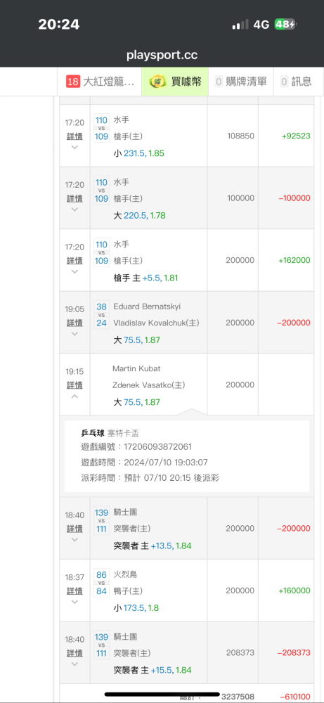Tap the 139 vs 111 score box for +13.5 bet
This screenshot has width=324, height=703.
pyautogui.click(x=101, y=520)
